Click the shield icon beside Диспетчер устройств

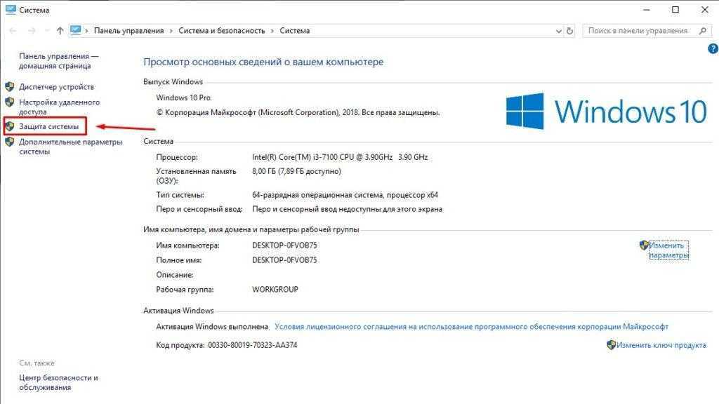10,87
